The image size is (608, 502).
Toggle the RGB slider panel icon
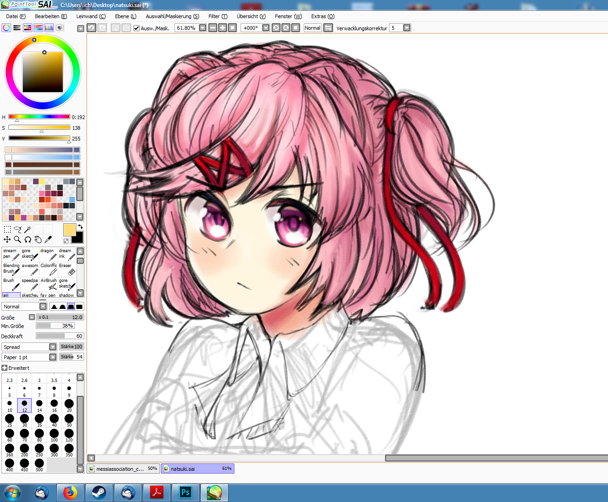tap(17, 28)
